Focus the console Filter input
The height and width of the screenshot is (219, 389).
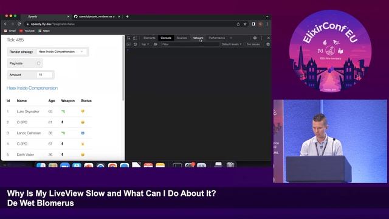(x=190, y=44)
